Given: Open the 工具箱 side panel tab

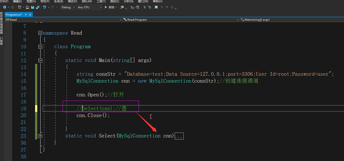Looking at the screenshot, I should pos(1,41).
